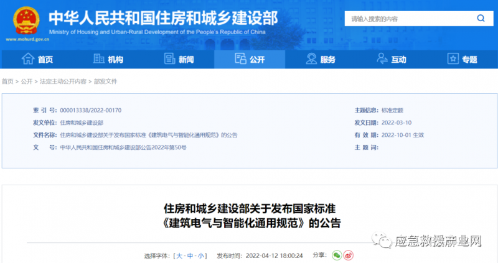This screenshot has height=263, width=498.
Task: Click the building icon beside 机构
Action: click(x=98, y=59)
